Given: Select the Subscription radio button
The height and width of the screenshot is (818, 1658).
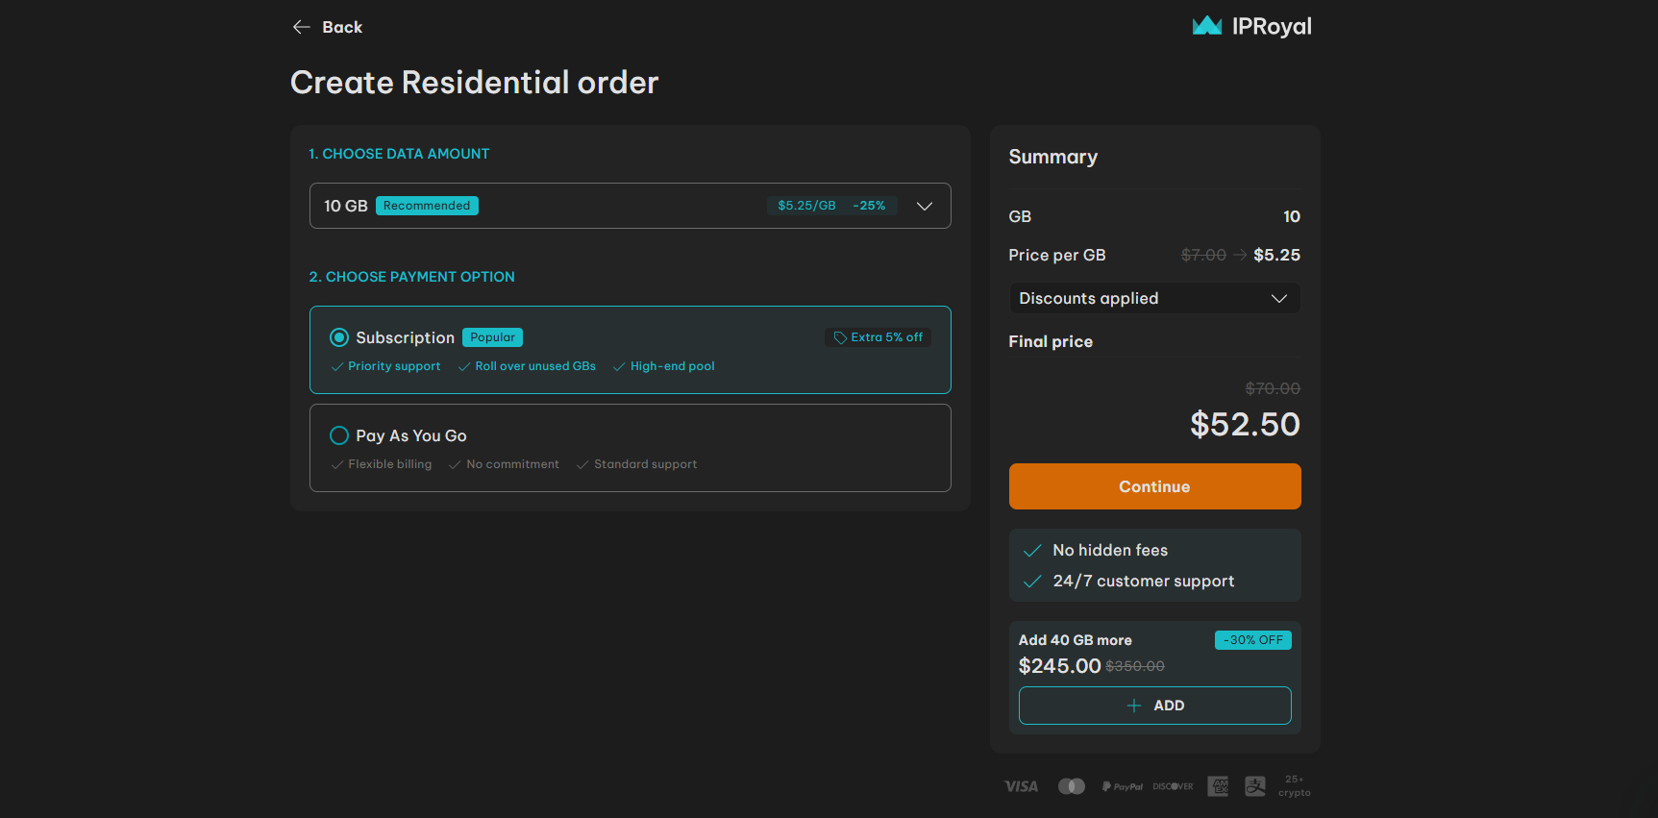Looking at the screenshot, I should (x=339, y=337).
